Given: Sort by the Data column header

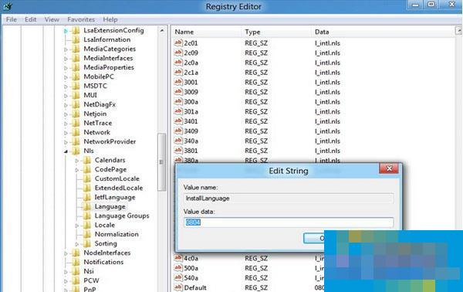Looking at the screenshot, I should coord(322,32).
